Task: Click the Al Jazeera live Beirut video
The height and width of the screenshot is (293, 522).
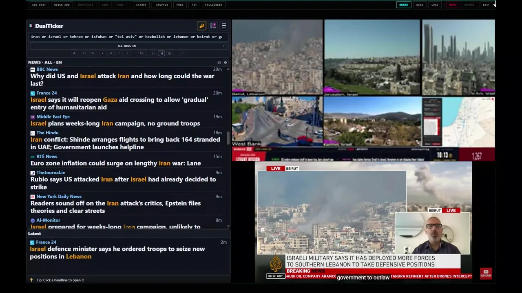Action: 363,221
